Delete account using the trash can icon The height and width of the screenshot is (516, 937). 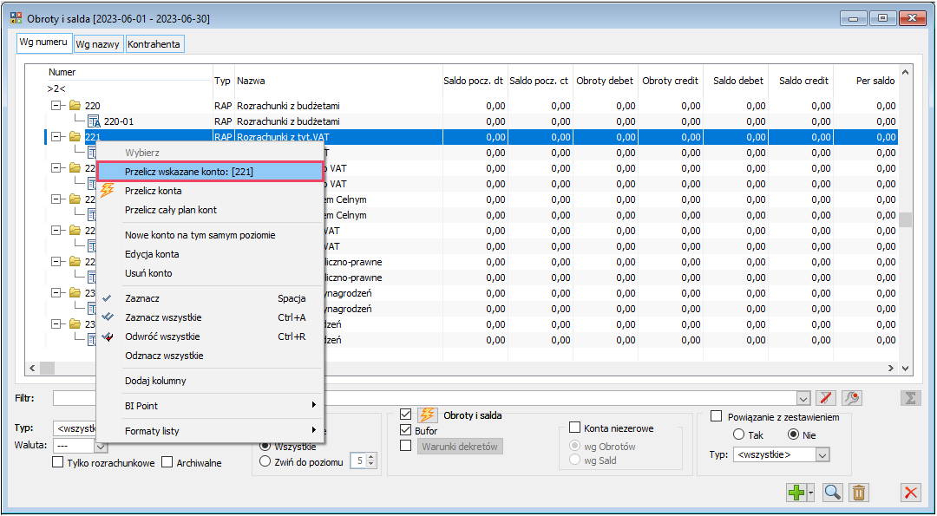pos(859,493)
